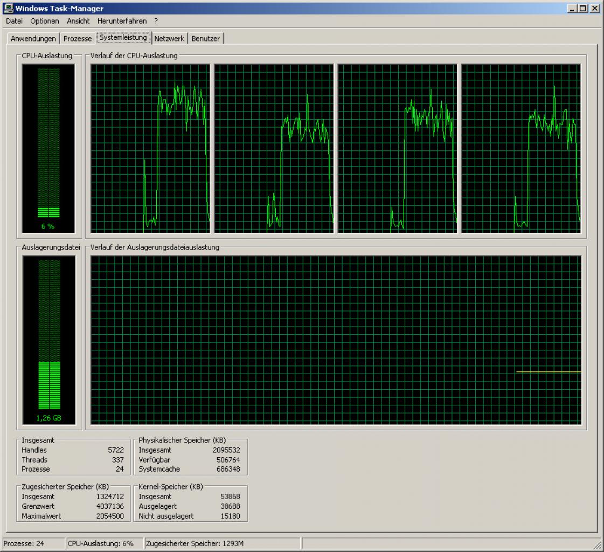
Task: Click the Physikalischer Speicher (KB) group label
Action: click(x=182, y=440)
